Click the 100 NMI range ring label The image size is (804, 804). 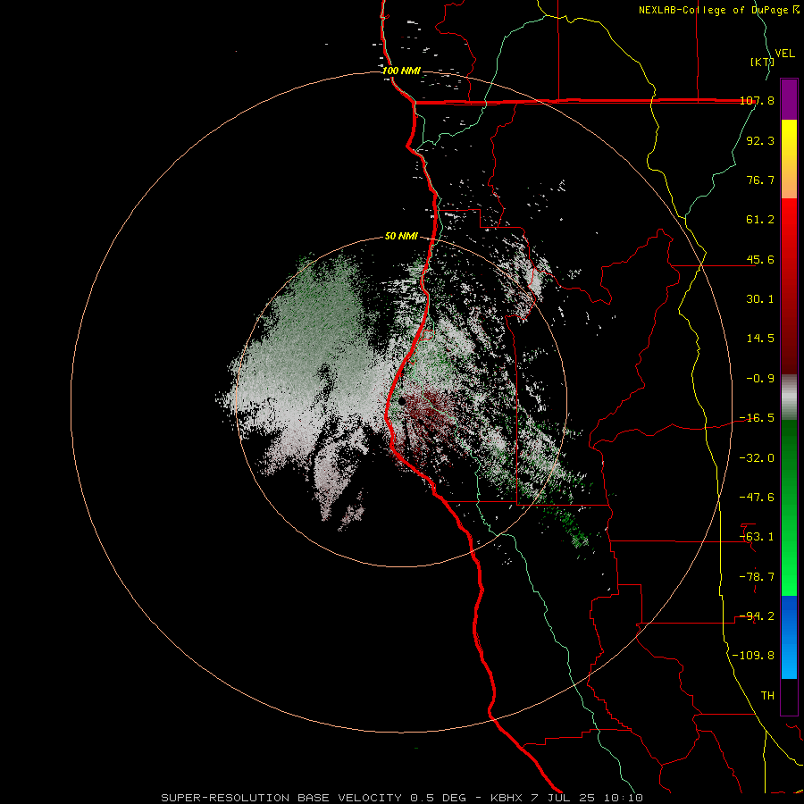(401, 71)
